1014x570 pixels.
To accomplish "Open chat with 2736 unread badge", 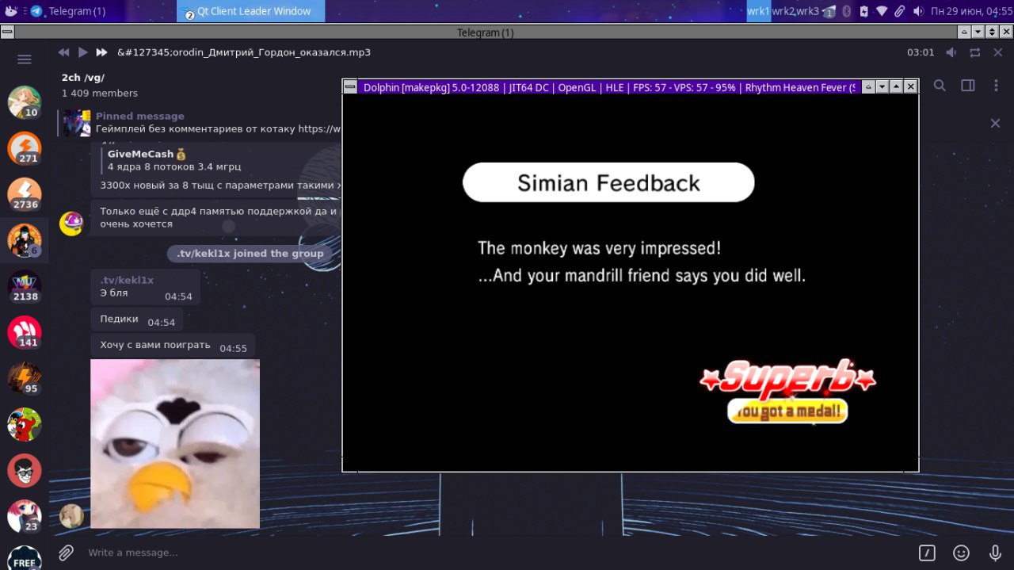I will click(25, 194).
